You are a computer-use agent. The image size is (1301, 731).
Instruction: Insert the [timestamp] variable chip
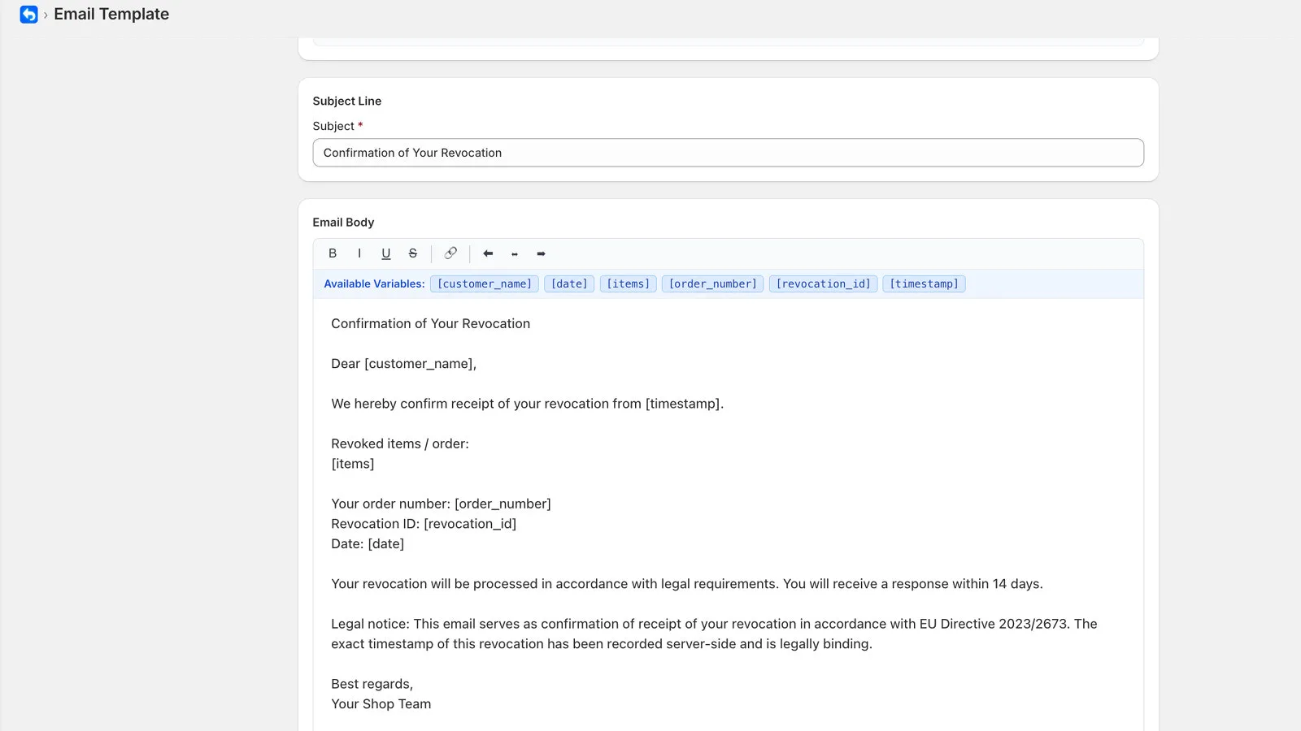click(x=924, y=283)
